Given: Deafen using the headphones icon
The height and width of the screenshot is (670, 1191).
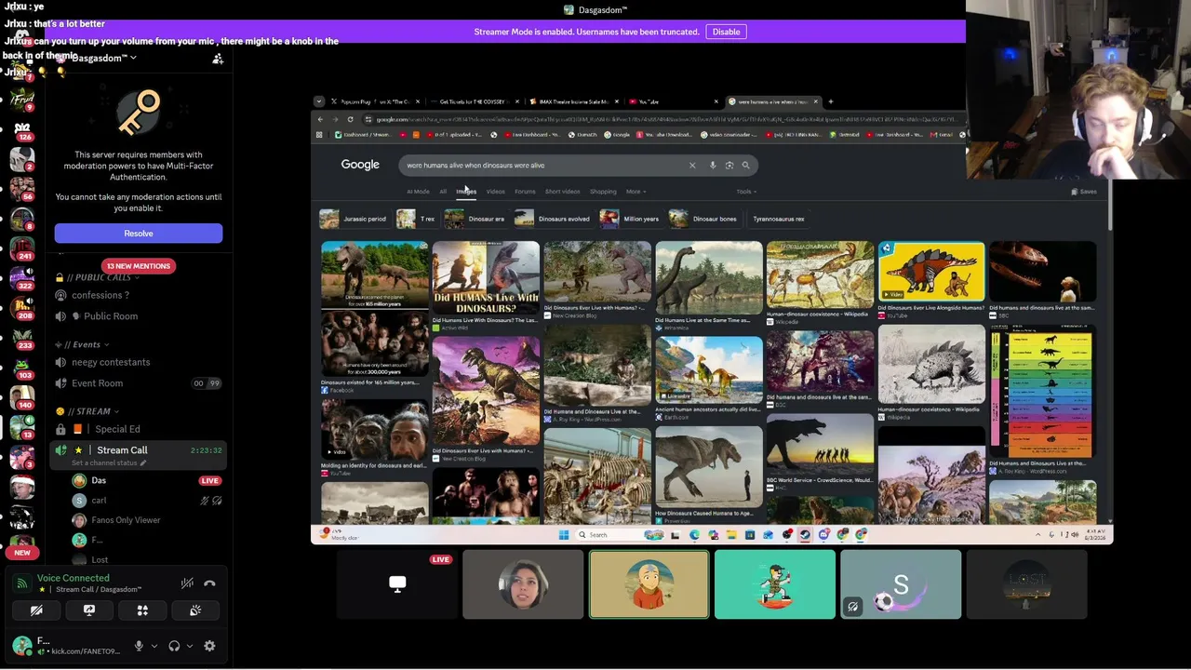Looking at the screenshot, I should click(174, 646).
